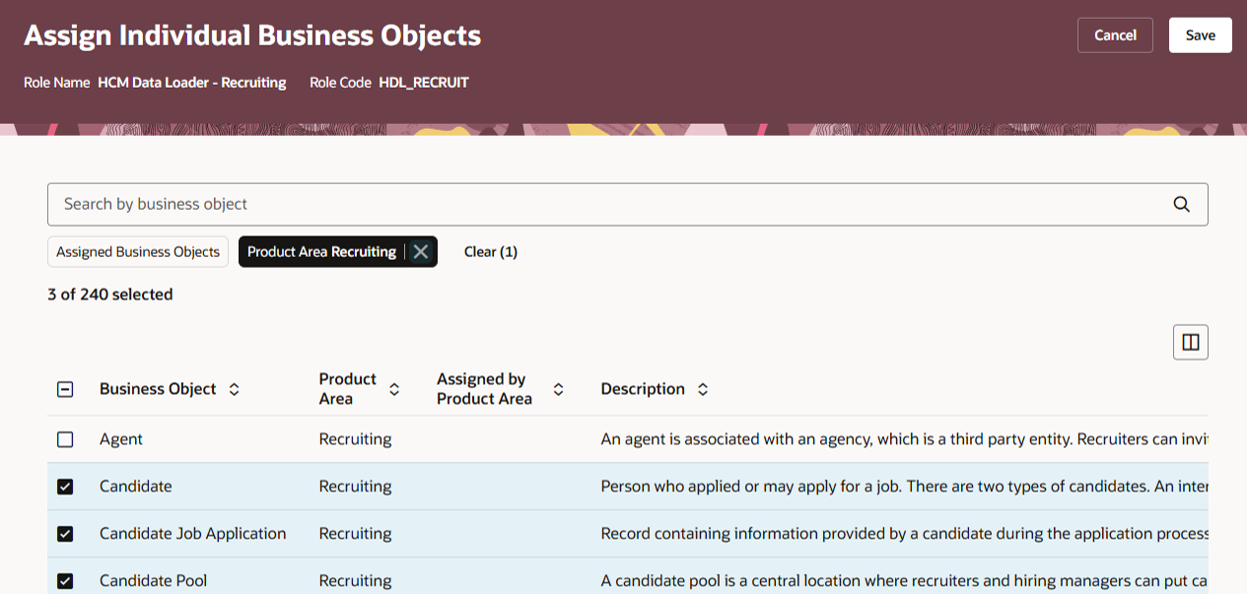This screenshot has height=594, width=1247.
Task: Uncheck the Candidate Job Application checkbox
Action: (65, 534)
